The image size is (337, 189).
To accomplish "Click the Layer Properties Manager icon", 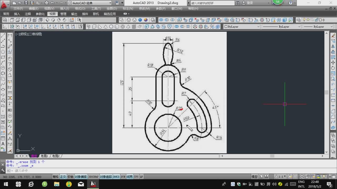I will [x=298, y=20].
